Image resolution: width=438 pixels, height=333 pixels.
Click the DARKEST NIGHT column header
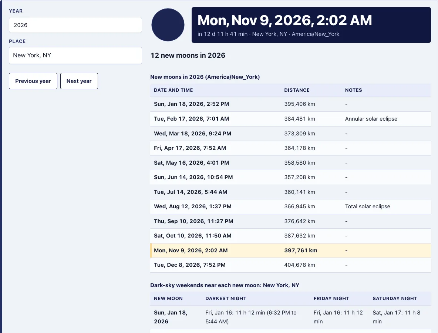point(226,299)
